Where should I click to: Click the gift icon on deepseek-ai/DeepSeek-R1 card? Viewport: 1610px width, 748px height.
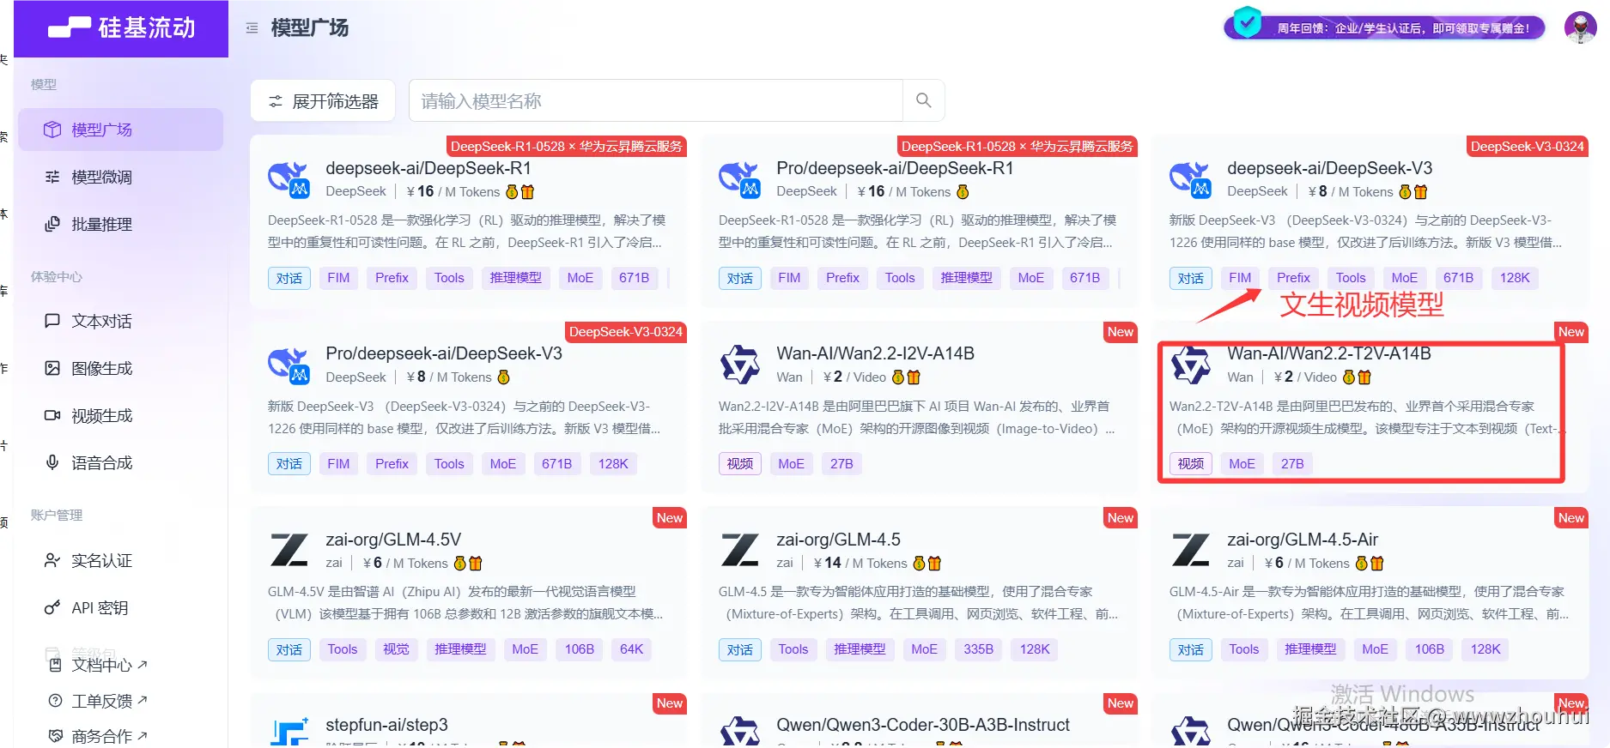pos(528,192)
